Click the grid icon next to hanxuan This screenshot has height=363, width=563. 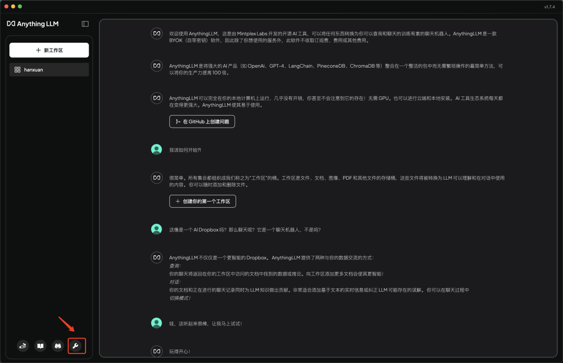(17, 70)
